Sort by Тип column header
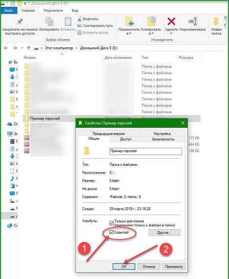The width and height of the screenshot is (229, 279). 145,58
